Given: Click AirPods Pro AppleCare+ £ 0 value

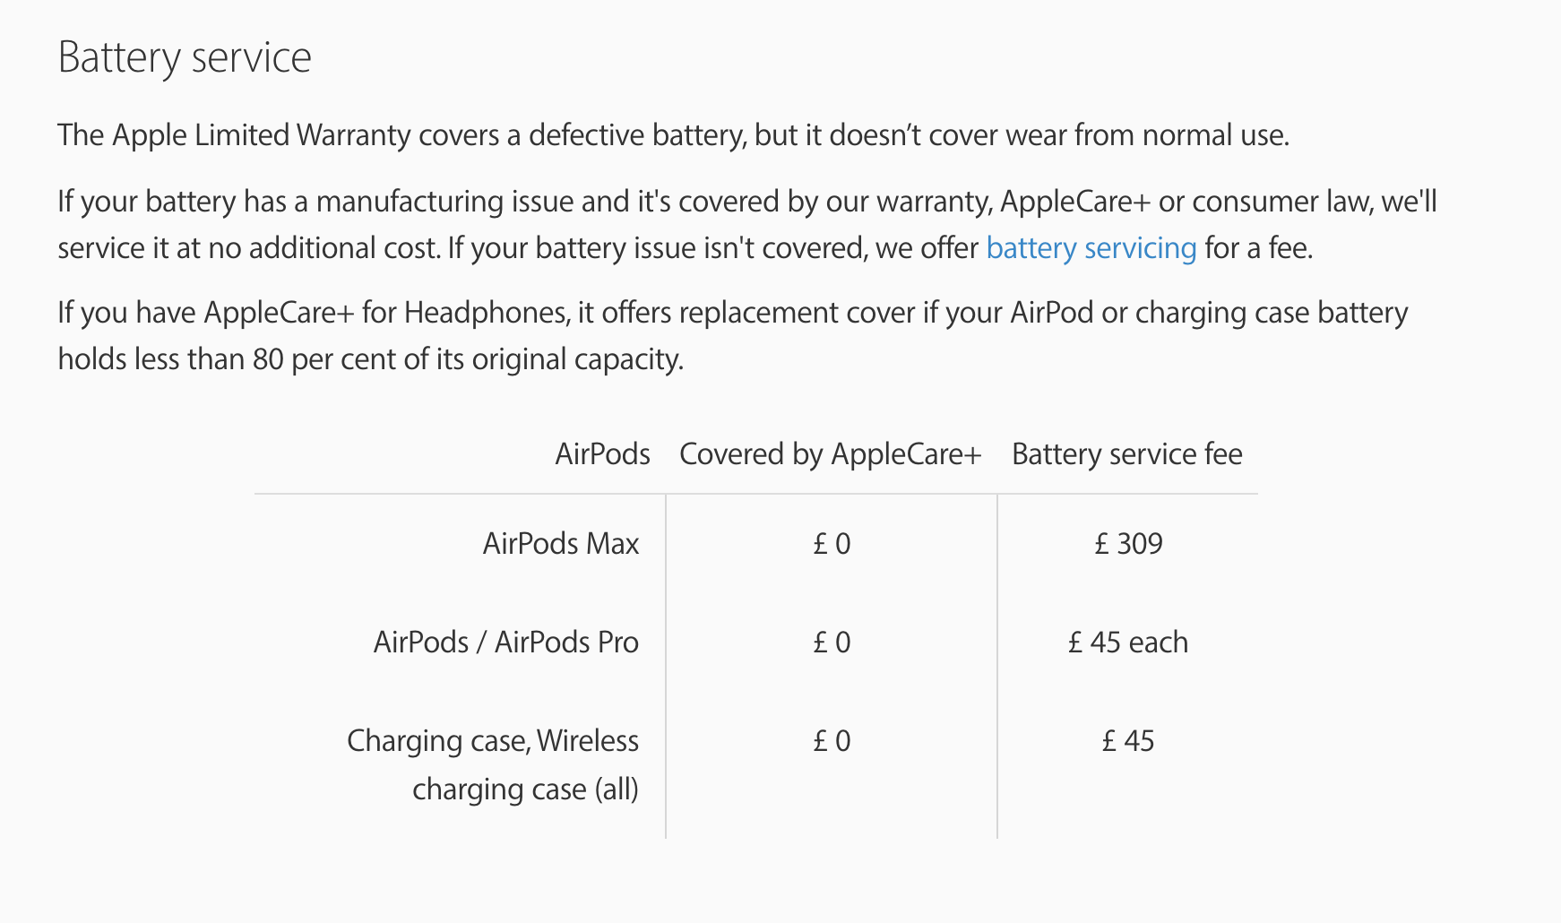Looking at the screenshot, I should tap(832, 643).
